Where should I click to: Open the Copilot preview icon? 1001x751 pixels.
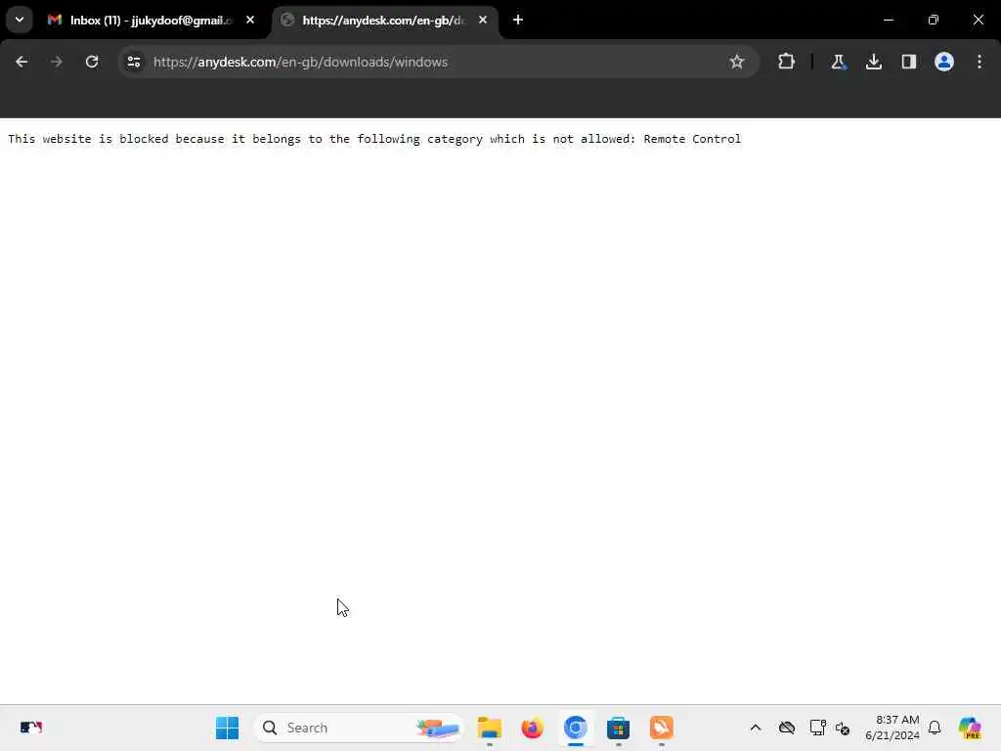[x=969, y=728]
